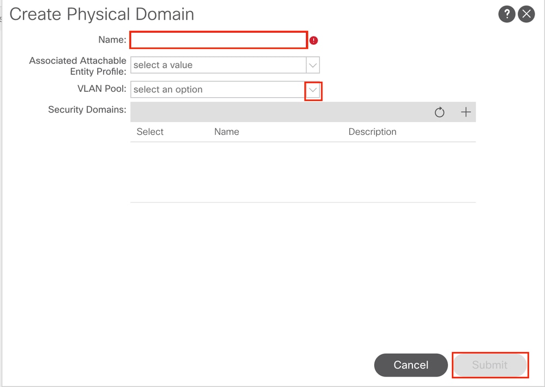Close the Create Physical Domain dialog
The width and height of the screenshot is (545, 387).
click(x=526, y=14)
